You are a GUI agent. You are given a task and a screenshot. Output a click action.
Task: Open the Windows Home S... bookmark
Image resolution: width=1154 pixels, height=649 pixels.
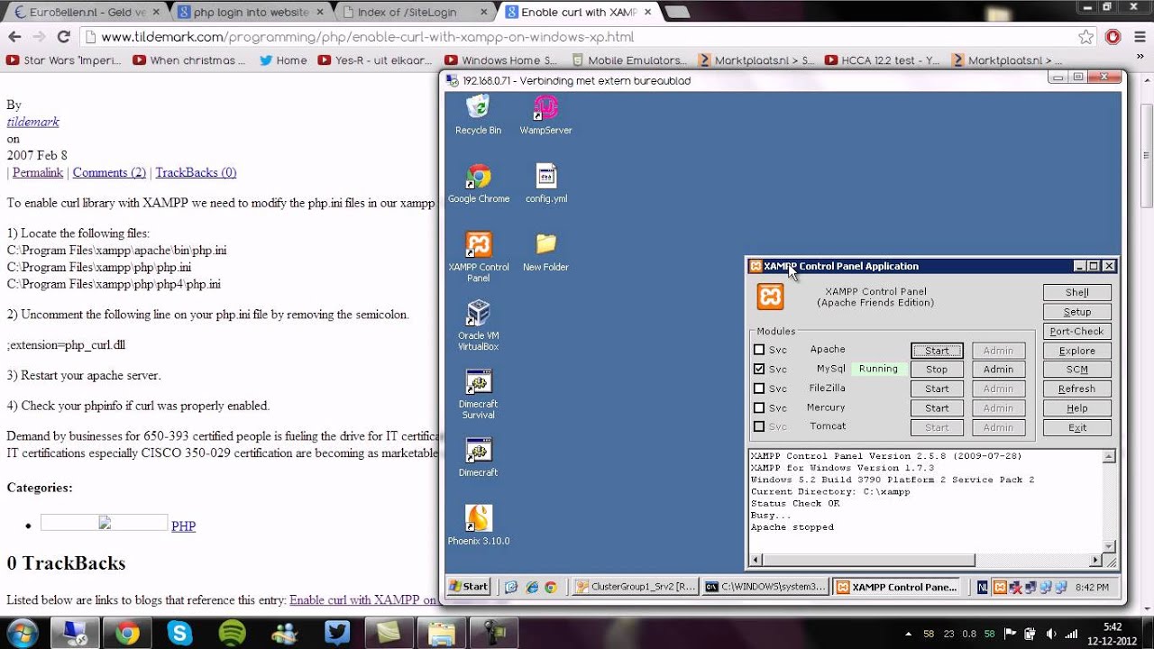click(501, 60)
